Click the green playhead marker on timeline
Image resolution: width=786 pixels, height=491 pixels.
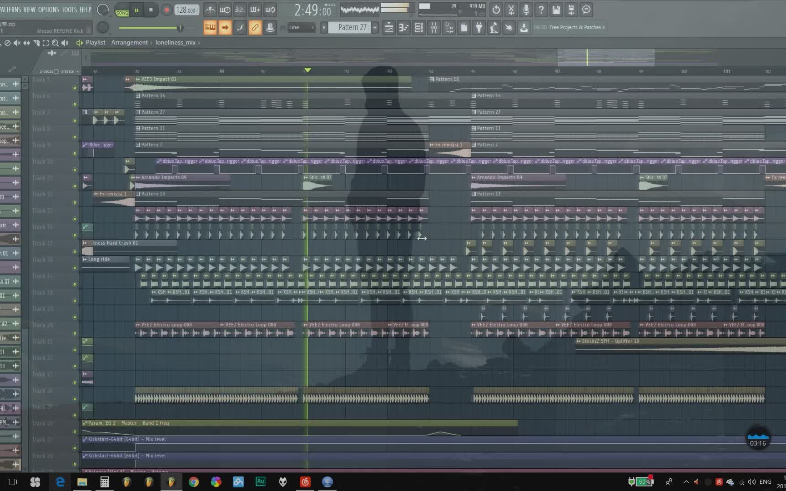307,70
